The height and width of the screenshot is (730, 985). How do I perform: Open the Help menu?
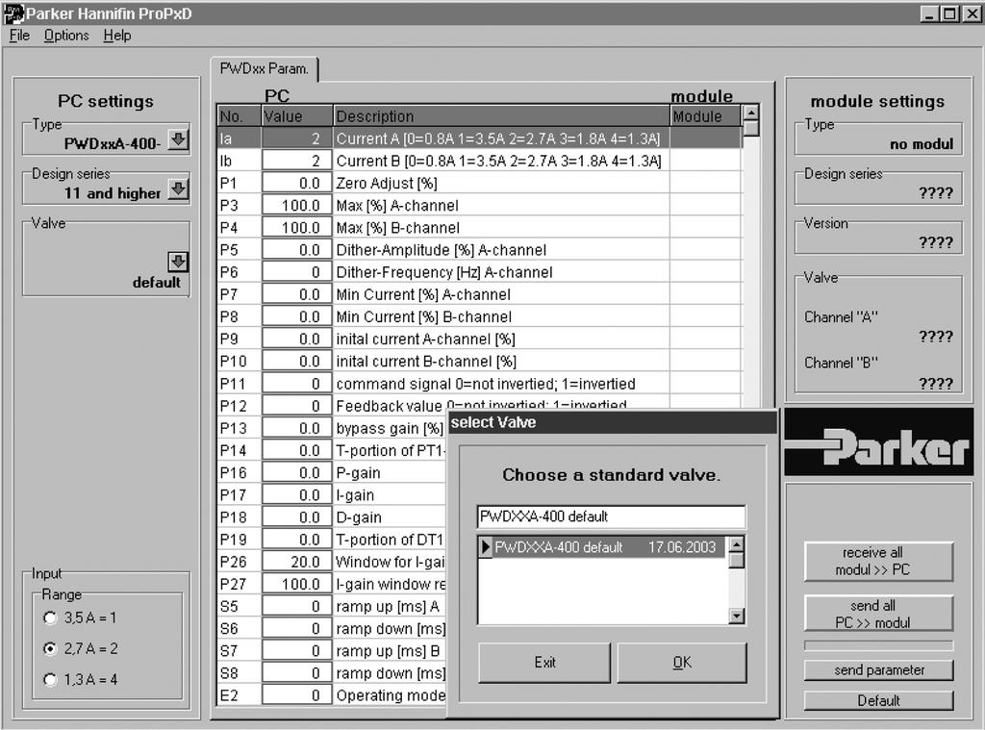[116, 36]
